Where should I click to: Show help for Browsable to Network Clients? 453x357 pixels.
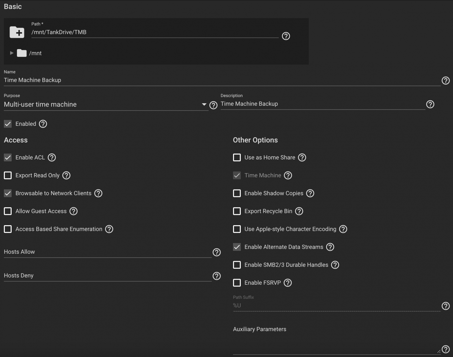point(98,193)
